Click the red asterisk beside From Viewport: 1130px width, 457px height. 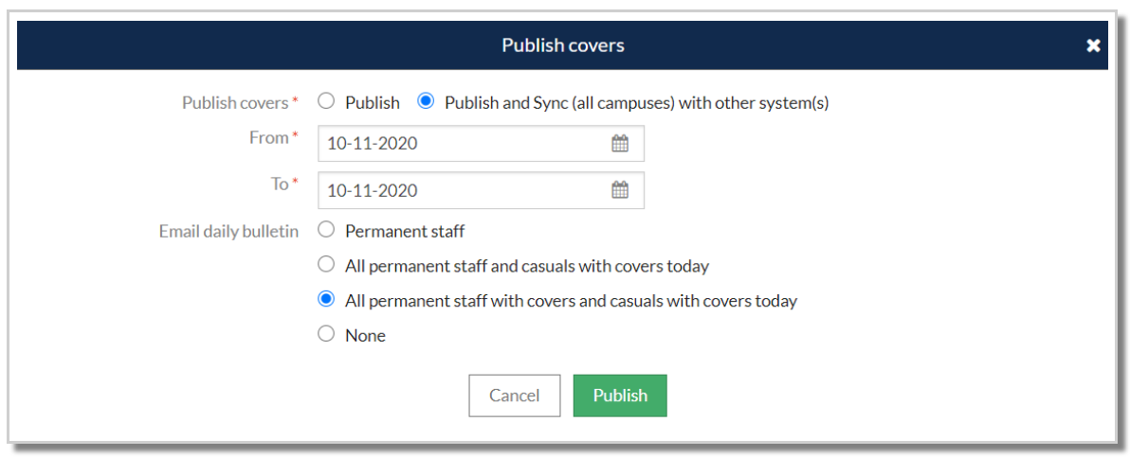pos(295,136)
